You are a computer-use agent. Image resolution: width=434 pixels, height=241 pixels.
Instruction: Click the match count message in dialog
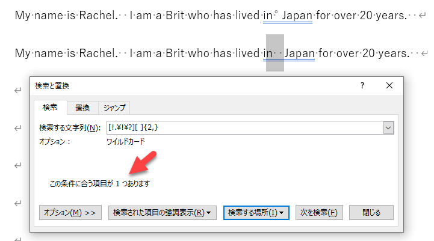point(100,183)
